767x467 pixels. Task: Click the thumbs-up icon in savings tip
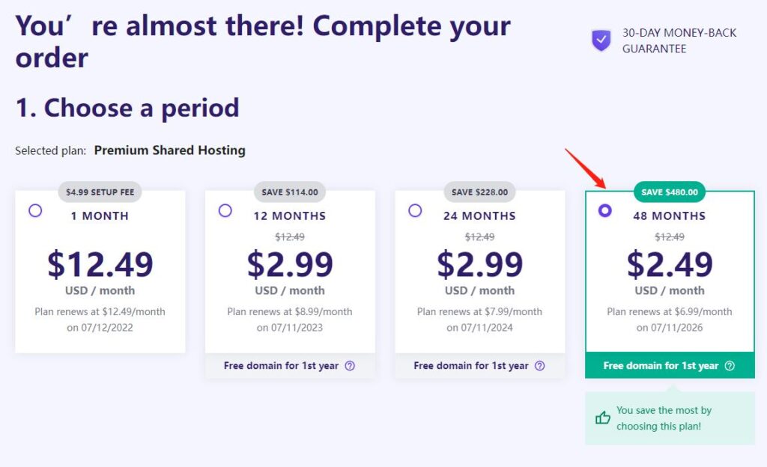click(x=603, y=418)
